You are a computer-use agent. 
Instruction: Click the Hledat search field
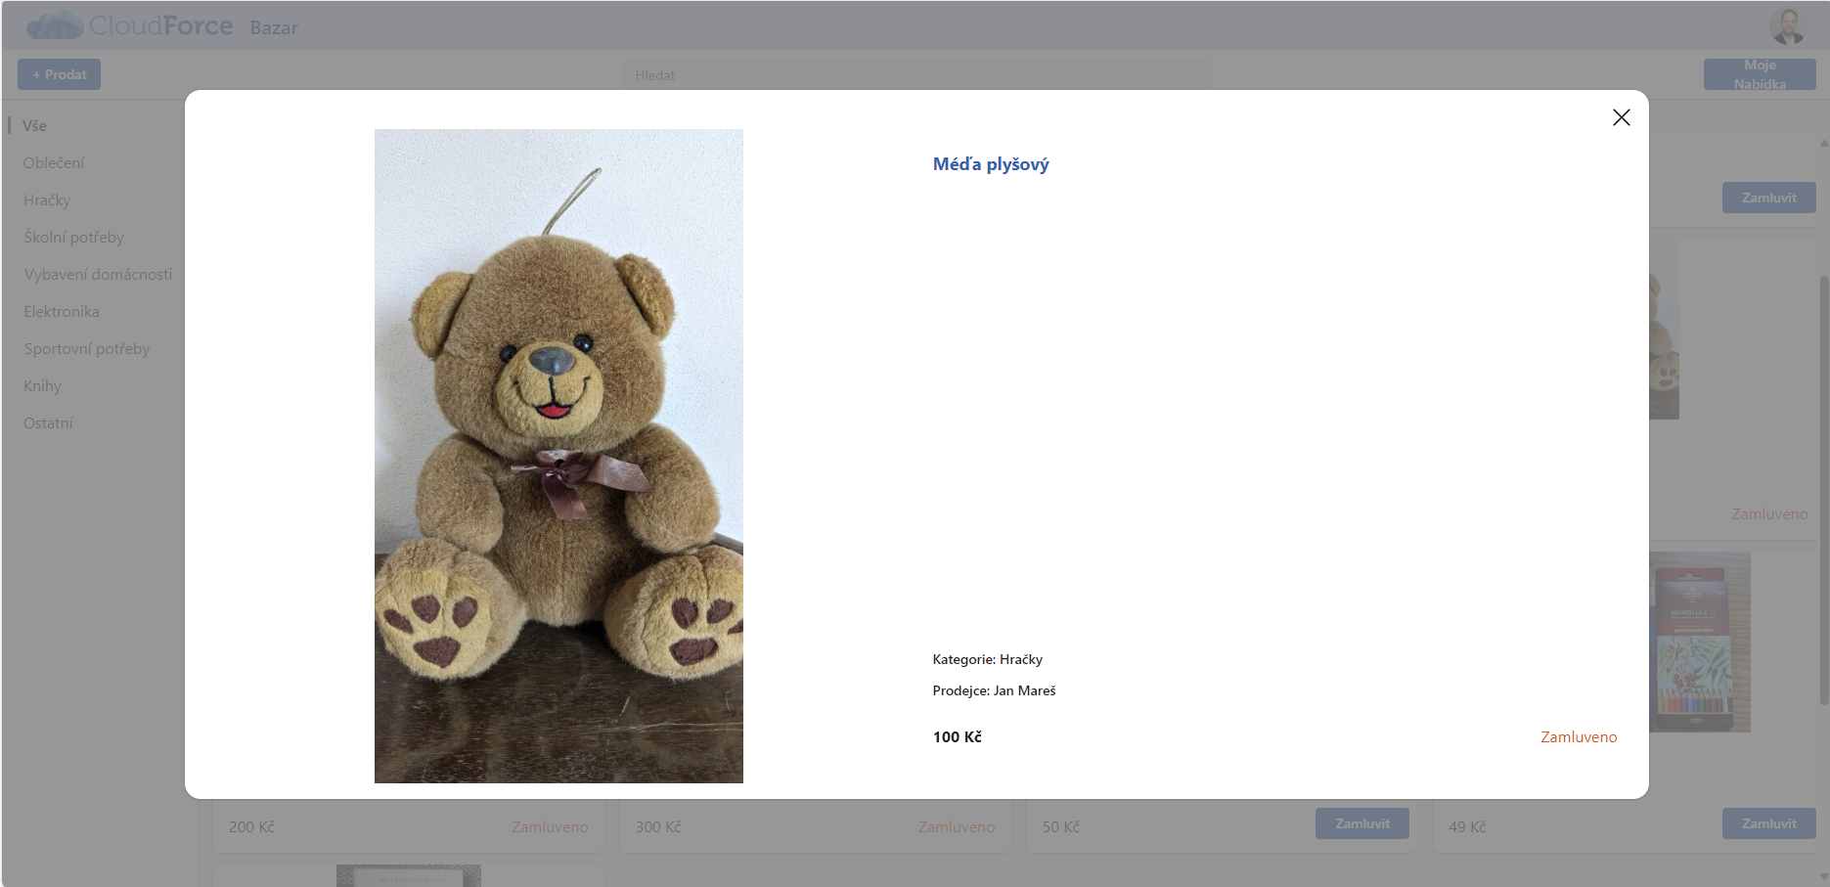(915, 75)
